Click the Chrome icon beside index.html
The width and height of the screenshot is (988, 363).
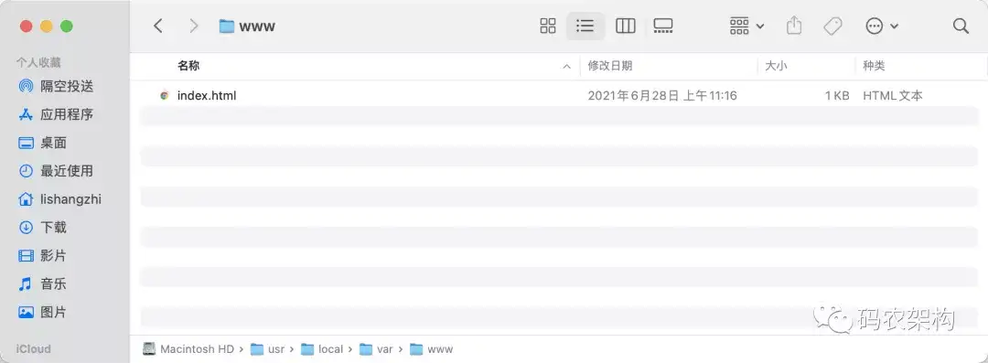click(165, 96)
